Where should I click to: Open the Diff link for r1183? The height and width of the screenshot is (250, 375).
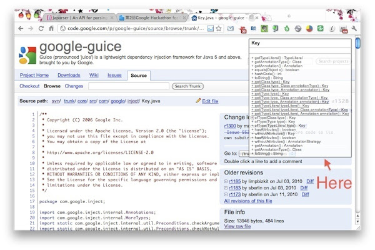pos(304,187)
